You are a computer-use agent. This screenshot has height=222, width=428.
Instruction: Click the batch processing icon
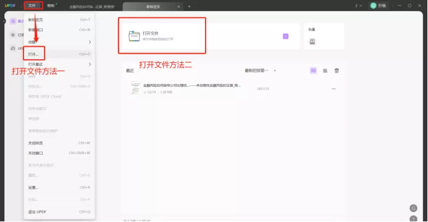coord(313,41)
